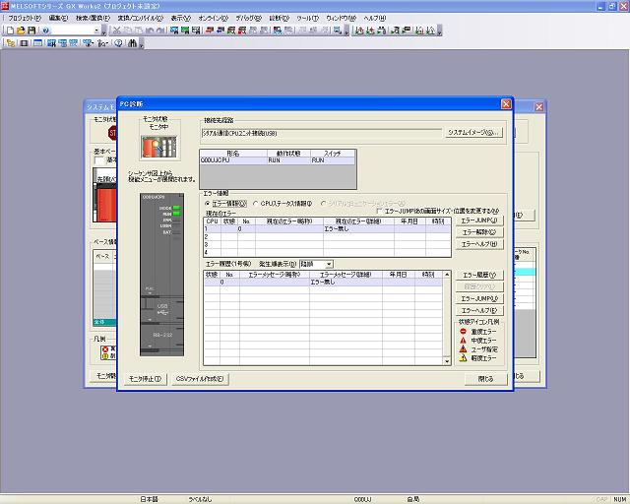The height and width of the screenshot is (504, 630).
Task: Open the ヘルプ menu
Action: pyautogui.click(x=375, y=18)
